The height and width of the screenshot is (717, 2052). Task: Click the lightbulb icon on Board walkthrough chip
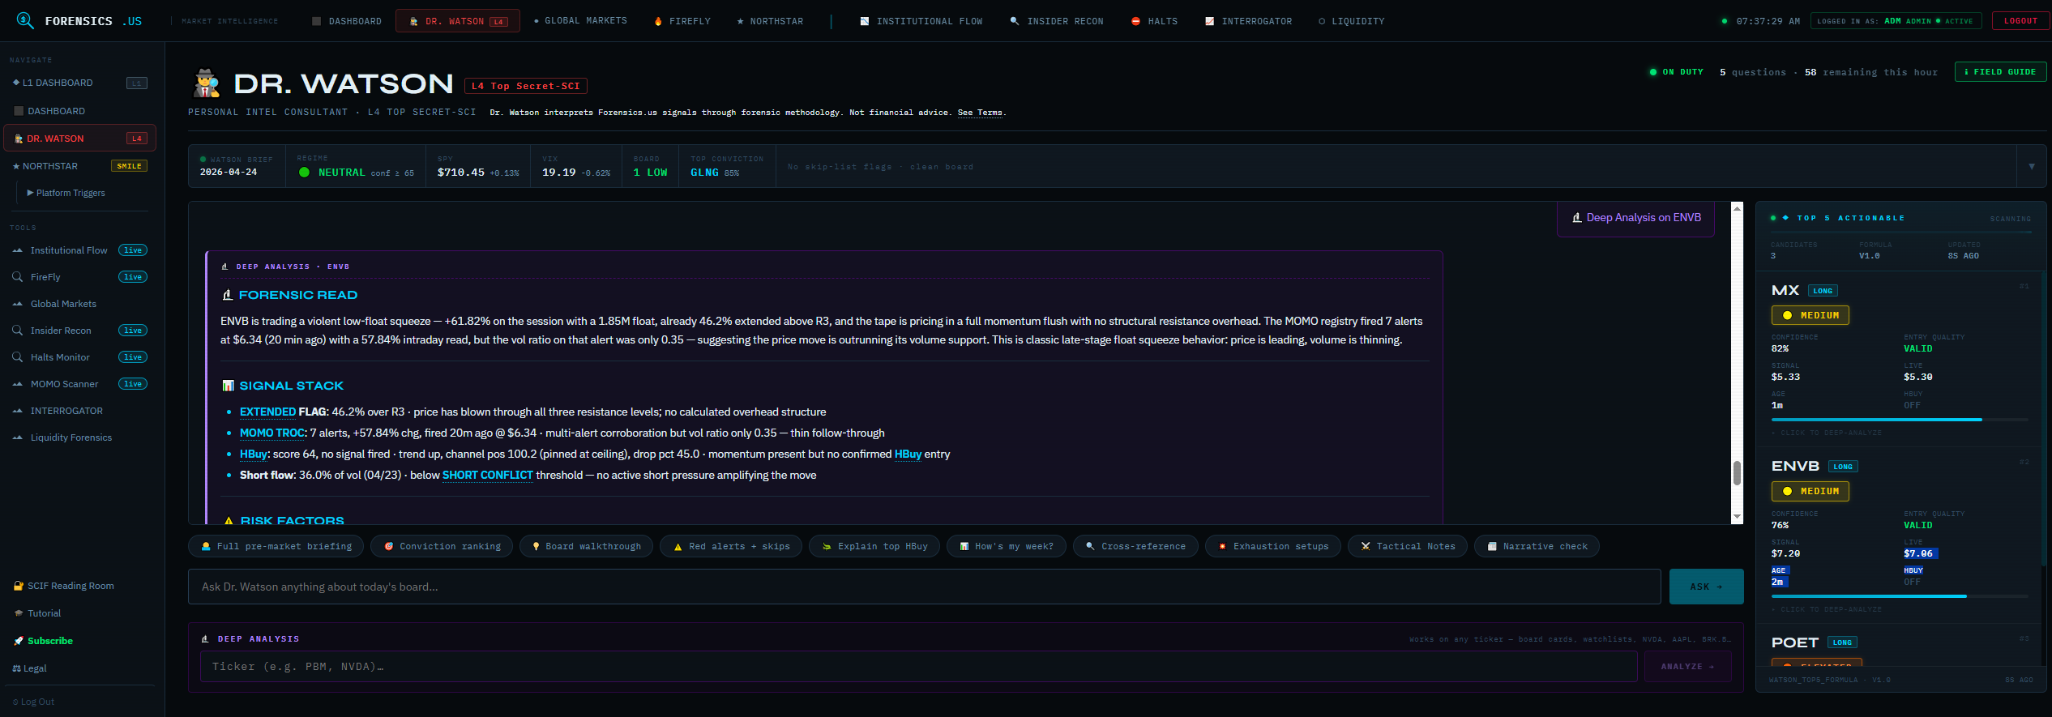(536, 547)
